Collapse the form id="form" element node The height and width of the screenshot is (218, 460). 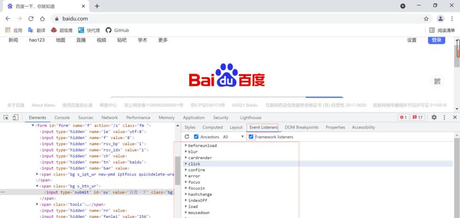[x=33, y=125]
